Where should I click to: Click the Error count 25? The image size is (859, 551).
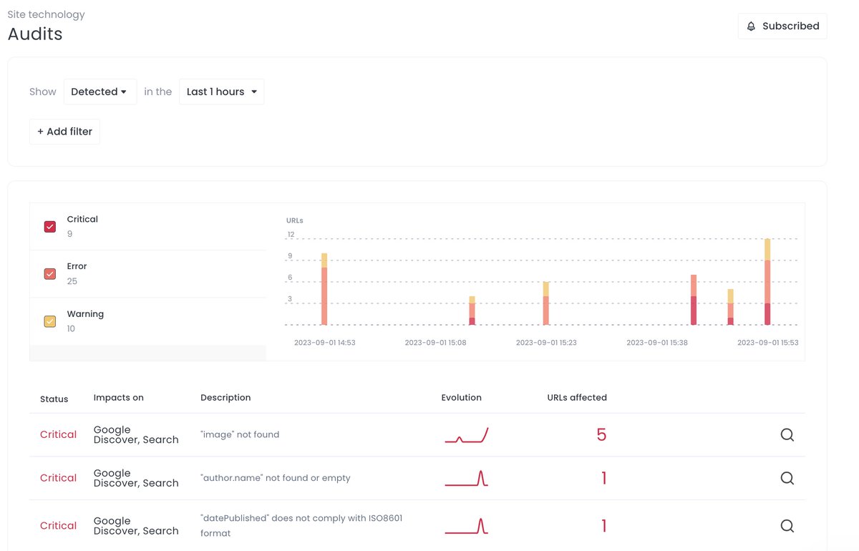pos(72,281)
